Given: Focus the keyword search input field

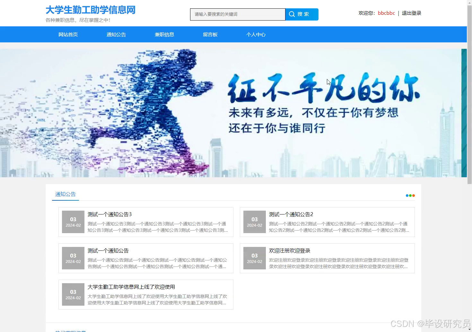Looking at the screenshot, I should pyautogui.click(x=238, y=14).
